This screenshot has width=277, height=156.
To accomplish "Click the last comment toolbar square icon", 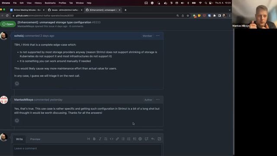I will (159, 139).
